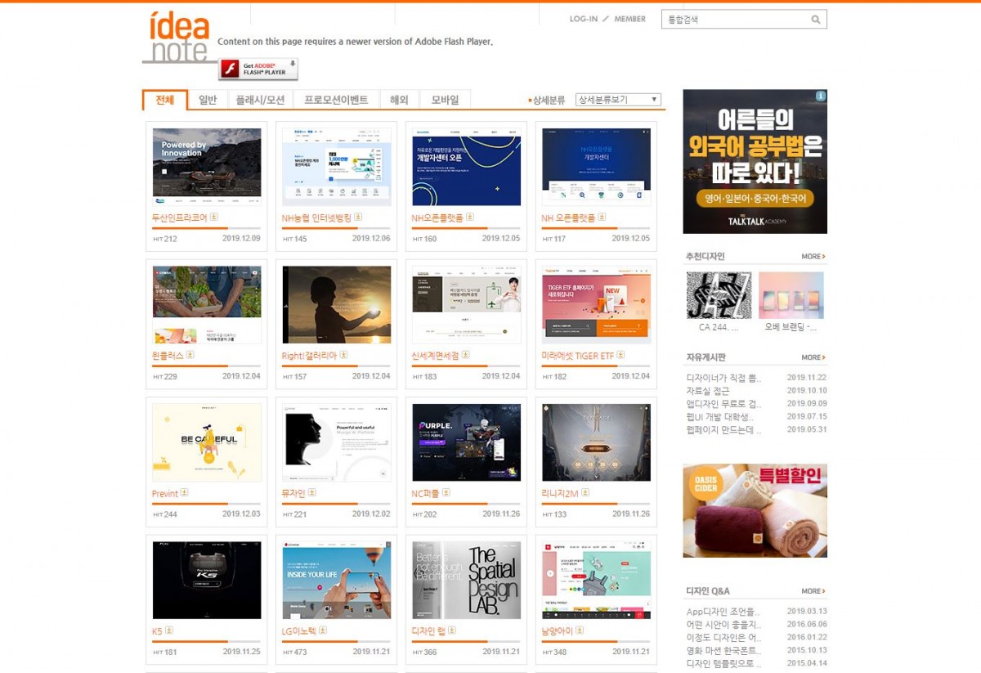Click the idea note logo
Image resolution: width=981 pixels, height=673 pixels.
pos(179,37)
